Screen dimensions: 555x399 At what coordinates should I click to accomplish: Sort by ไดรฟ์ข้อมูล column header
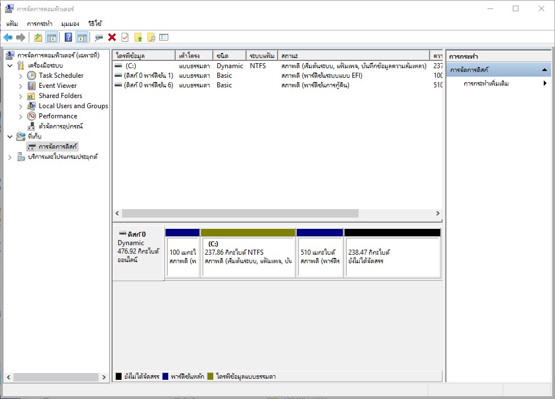tap(144, 56)
